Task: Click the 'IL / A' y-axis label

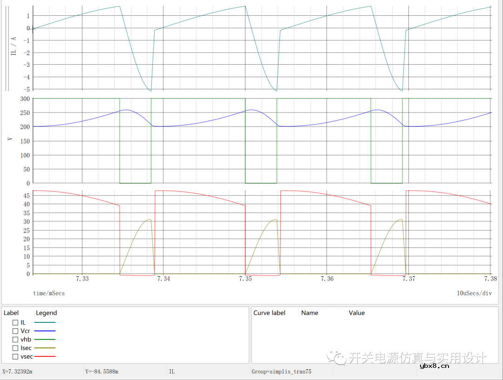Action: (14, 47)
